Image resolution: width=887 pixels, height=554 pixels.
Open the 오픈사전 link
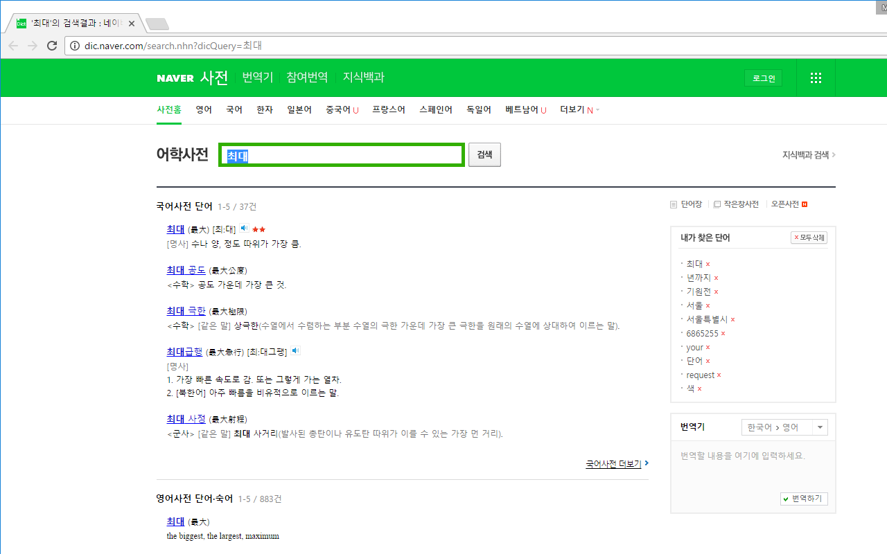[x=789, y=204]
